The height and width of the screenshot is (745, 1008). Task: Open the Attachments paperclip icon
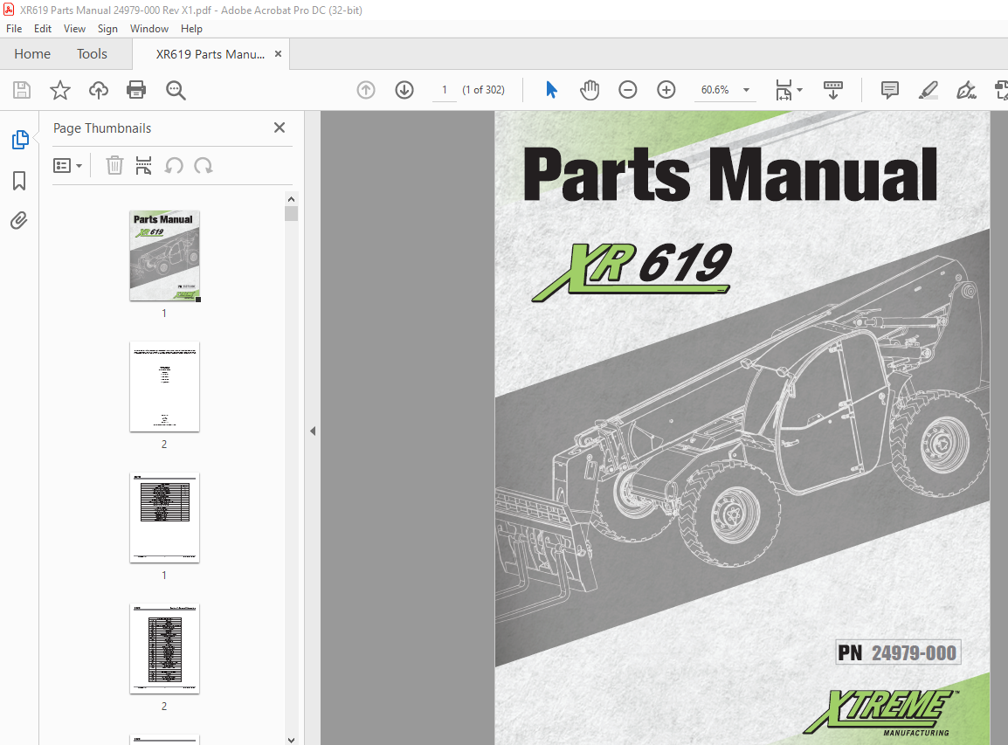coord(19,220)
